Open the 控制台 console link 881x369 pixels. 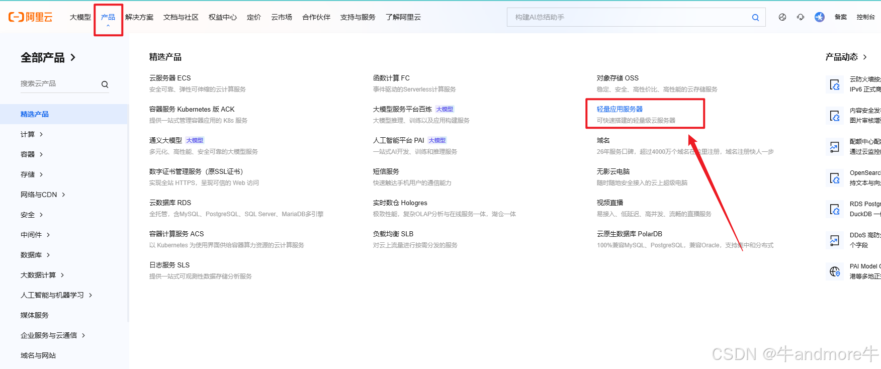[866, 17]
